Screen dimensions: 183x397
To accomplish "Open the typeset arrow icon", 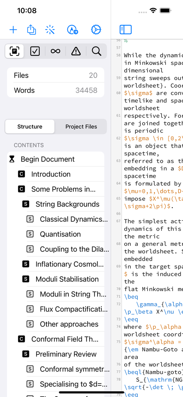I will click(x=73, y=30).
